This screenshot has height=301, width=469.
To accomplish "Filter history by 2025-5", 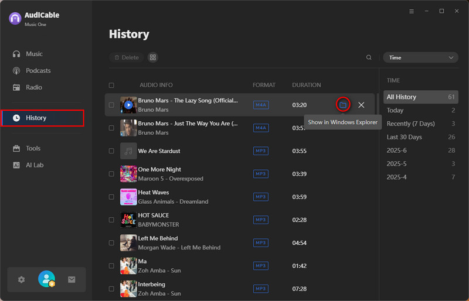I will click(420, 164).
